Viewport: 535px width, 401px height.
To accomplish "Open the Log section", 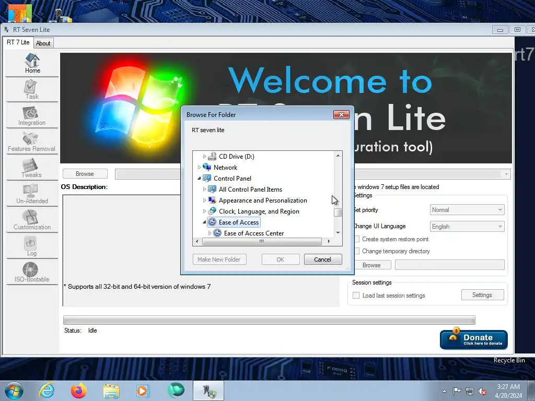I will [x=32, y=246].
